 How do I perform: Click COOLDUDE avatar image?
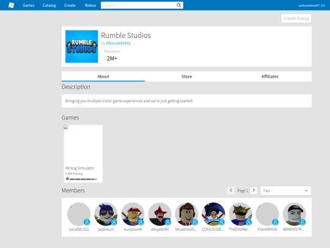point(213,214)
